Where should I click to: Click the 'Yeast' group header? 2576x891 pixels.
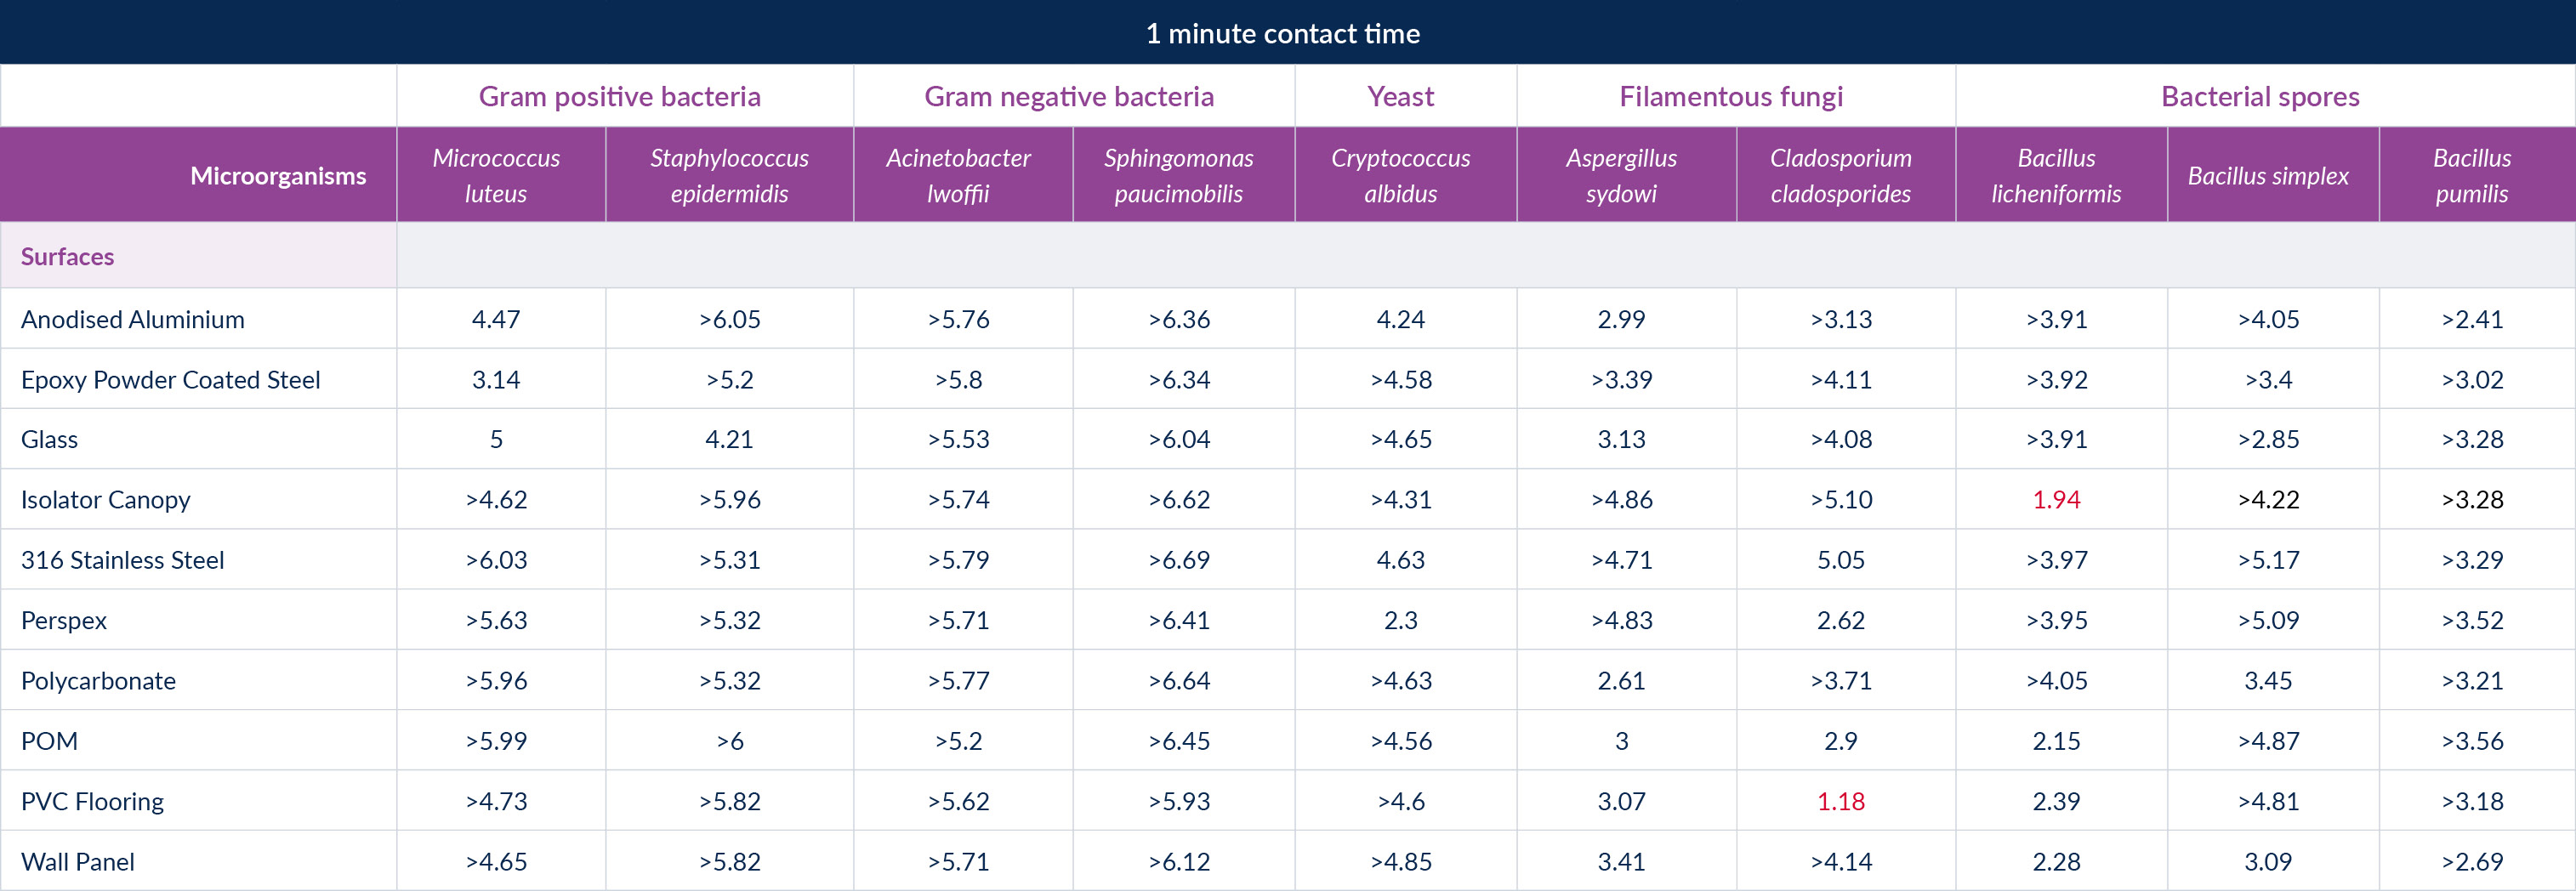pos(1400,97)
